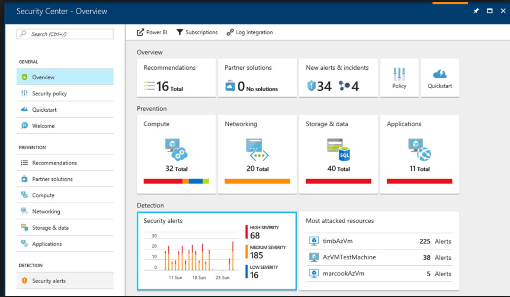Image resolution: width=510 pixels, height=297 pixels.
Task: Click the Low Severity 16 count
Action: click(x=254, y=275)
